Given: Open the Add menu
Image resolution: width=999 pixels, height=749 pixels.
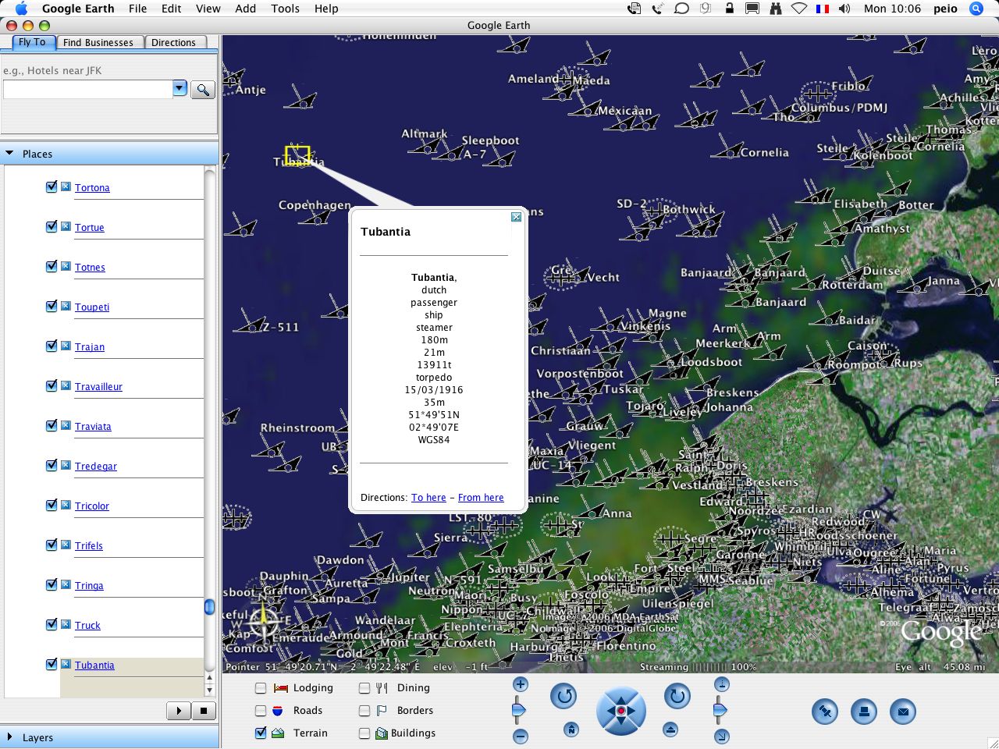Looking at the screenshot, I should point(245,9).
